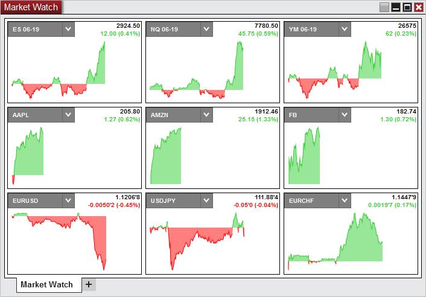The height and width of the screenshot is (297, 426).
Task: Open the YM 06-19 dropdown arrow
Action: click(345, 30)
